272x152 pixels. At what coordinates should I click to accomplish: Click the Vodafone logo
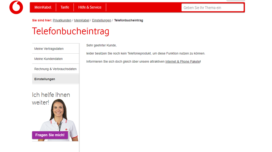16,7
